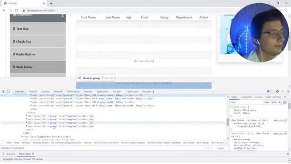Click the Styles pane scrollbar thumb
This screenshot has width=291, height=164.
(x=289, y=106)
